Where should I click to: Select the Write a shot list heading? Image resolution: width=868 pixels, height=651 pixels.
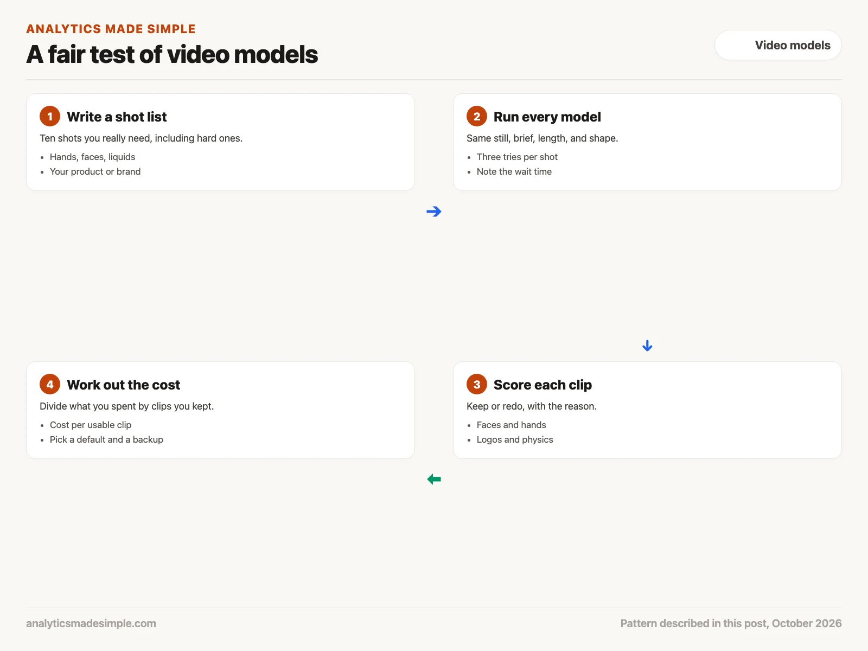point(117,117)
